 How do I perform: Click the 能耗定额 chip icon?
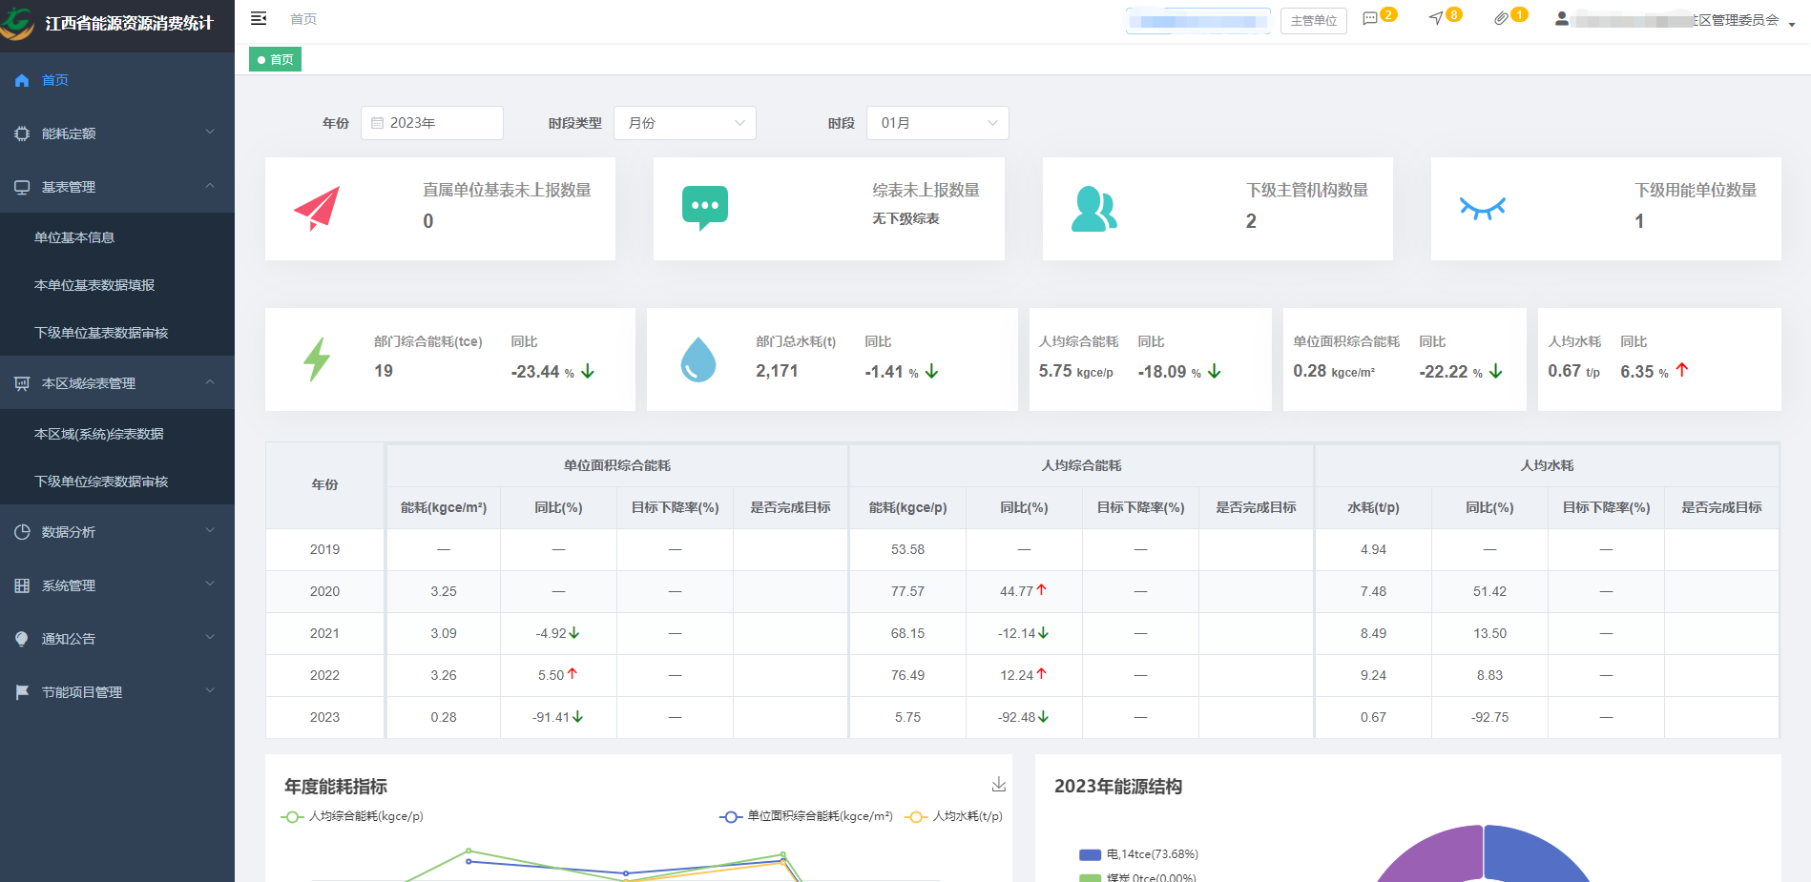pos(22,133)
